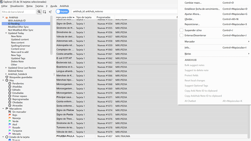Image resolution: width=251 pixels, height=141 pixels.
Task: Click the clock icon beside Editado
Action: pos(10,90)
